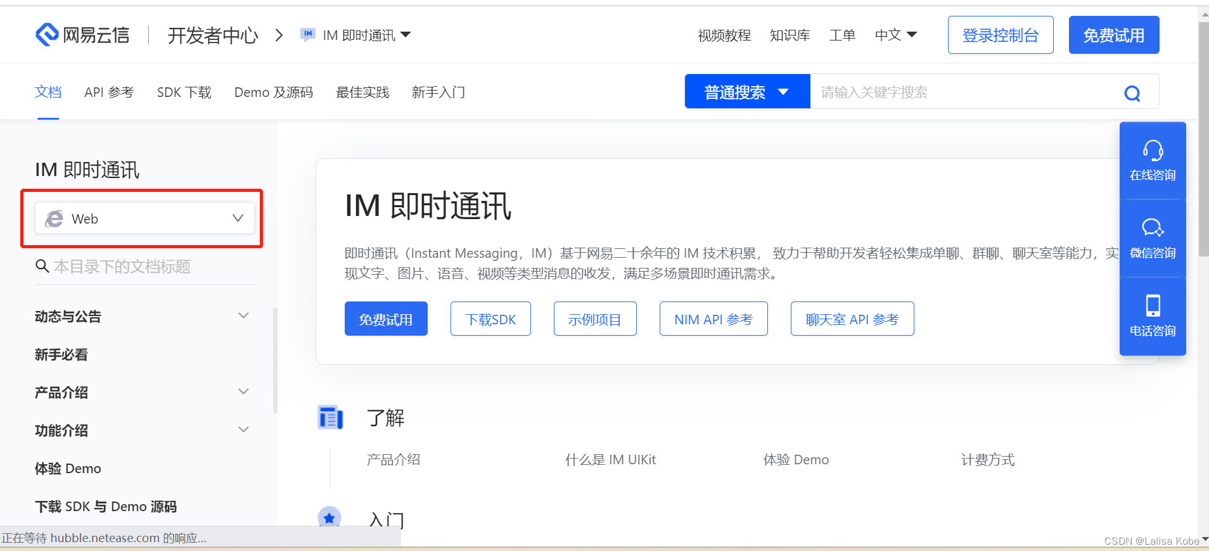Click the 网易云信 logo
The width and height of the screenshot is (1209, 551).
point(82,35)
